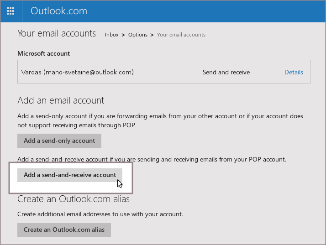Open Options in the breadcrumb trail
Viewport: 326px width, 245px height.
click(x=137, y=35)
